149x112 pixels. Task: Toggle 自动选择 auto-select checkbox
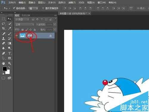click(14, 8)
